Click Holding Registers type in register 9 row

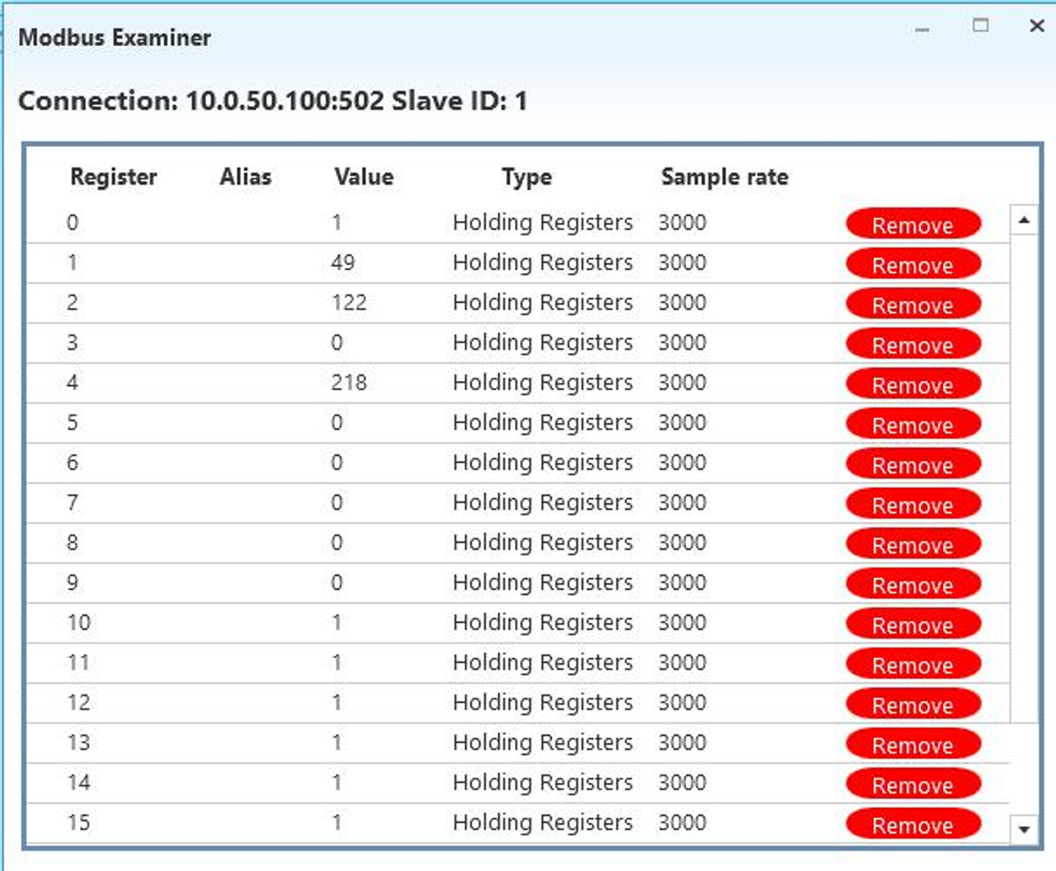[542, 583]
